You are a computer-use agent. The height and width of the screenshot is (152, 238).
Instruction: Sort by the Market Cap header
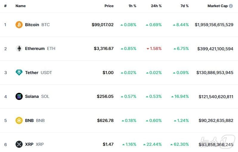217,6
